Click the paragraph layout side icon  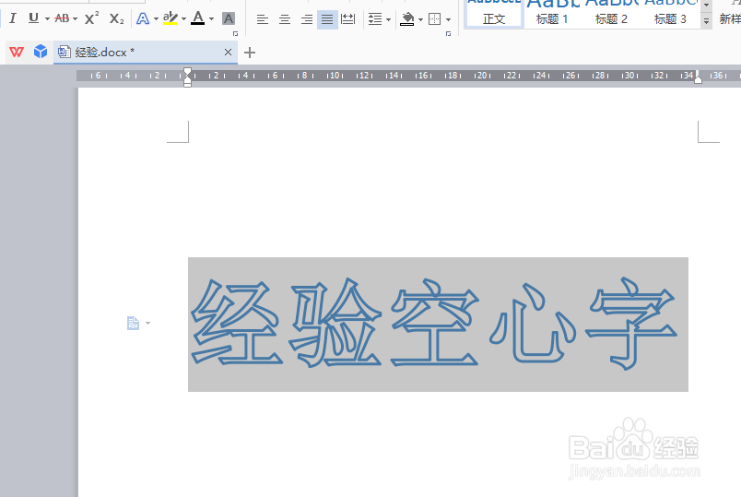pos(134,323)
